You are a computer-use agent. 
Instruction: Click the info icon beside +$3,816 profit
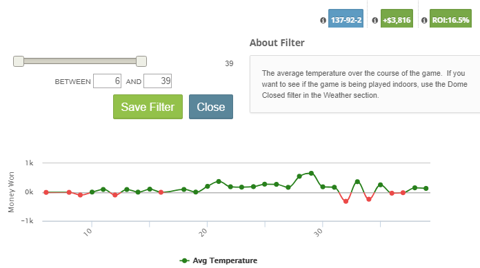click(x=374, y=20)
